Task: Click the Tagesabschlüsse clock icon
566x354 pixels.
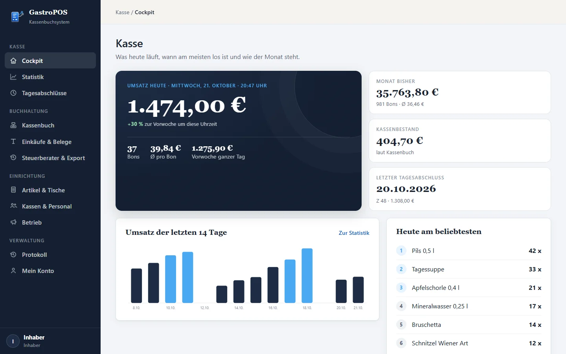Action: click(x=13, y=93)
